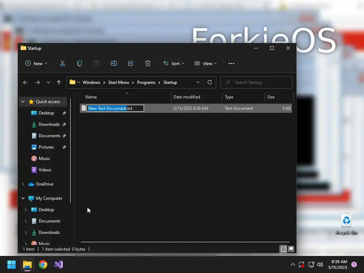364x273 pixels.
Task: Click the Paste clipboard icon
Action: pos(97,63)
